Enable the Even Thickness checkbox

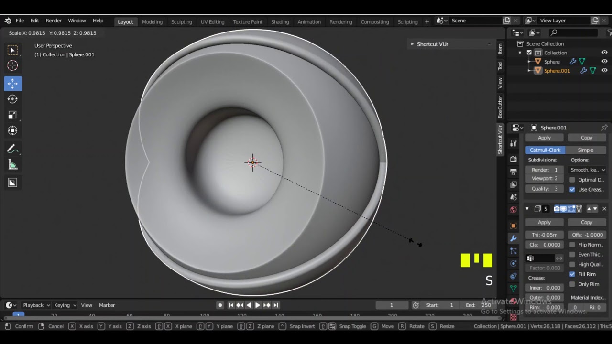click(x=572, y=255)
